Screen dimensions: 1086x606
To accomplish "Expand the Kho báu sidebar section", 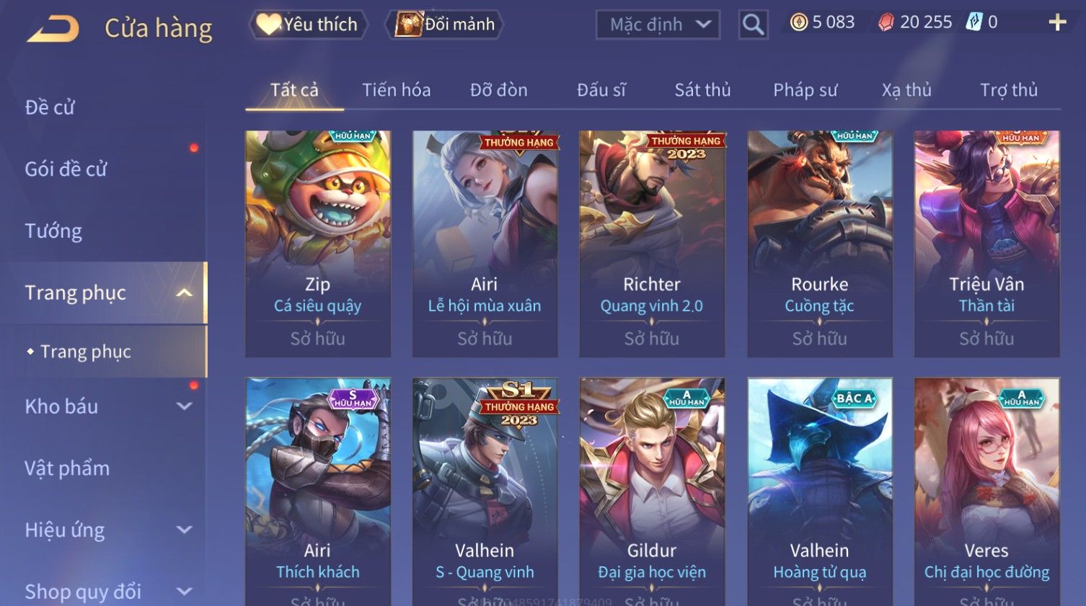I will (184, 406).
